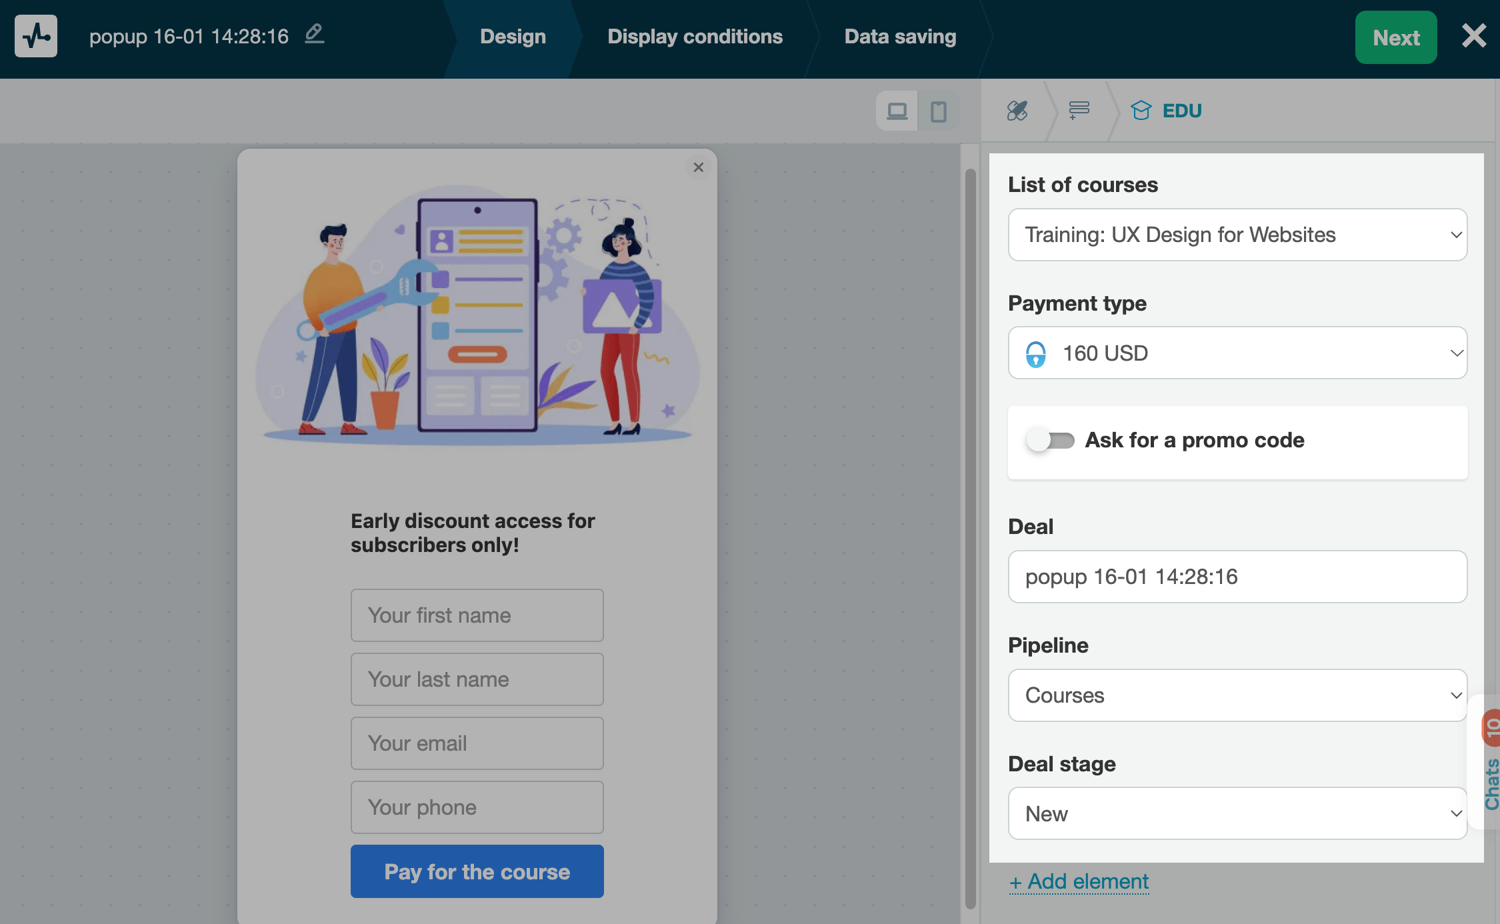Switch to the Display conditions tab
The image size is (1500, 924).
tap(694, 36)
